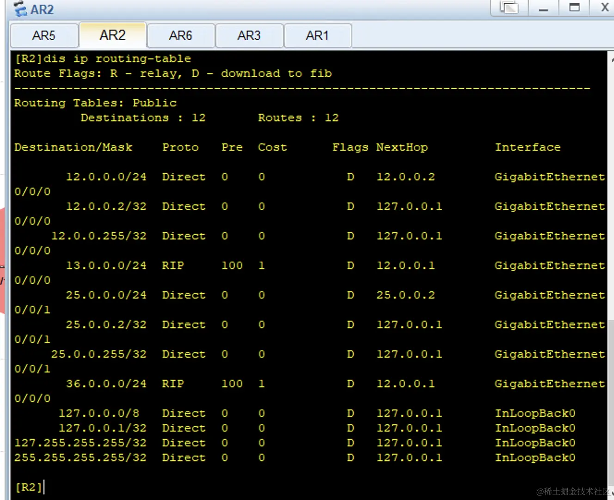
Task: Click the 'NextHop' column header
Action: (402, 147)
